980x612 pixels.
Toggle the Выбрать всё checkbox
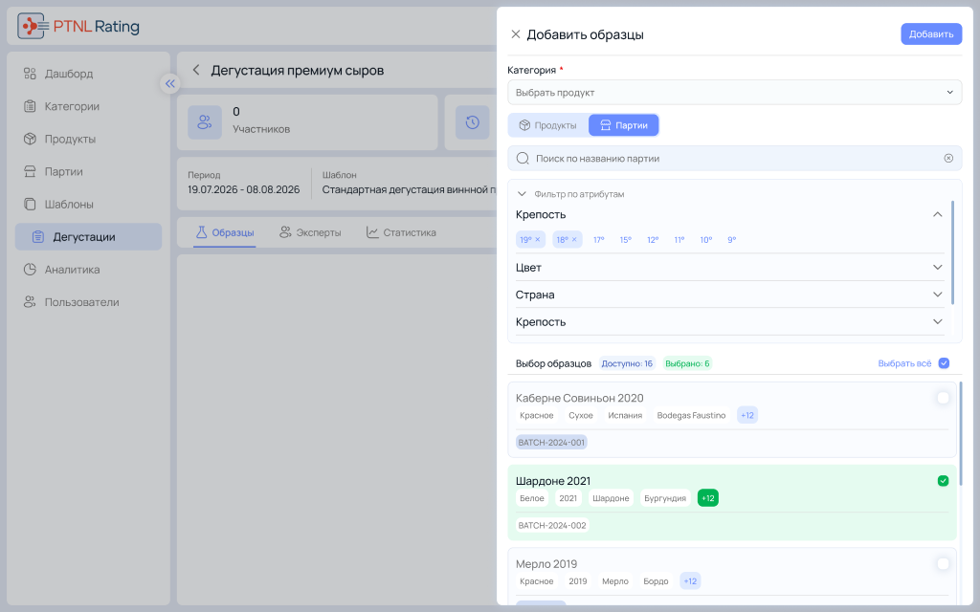pos(944,363)
